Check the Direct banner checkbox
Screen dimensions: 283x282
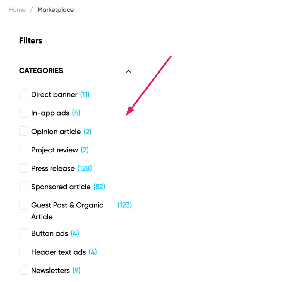tap(24, 94)
